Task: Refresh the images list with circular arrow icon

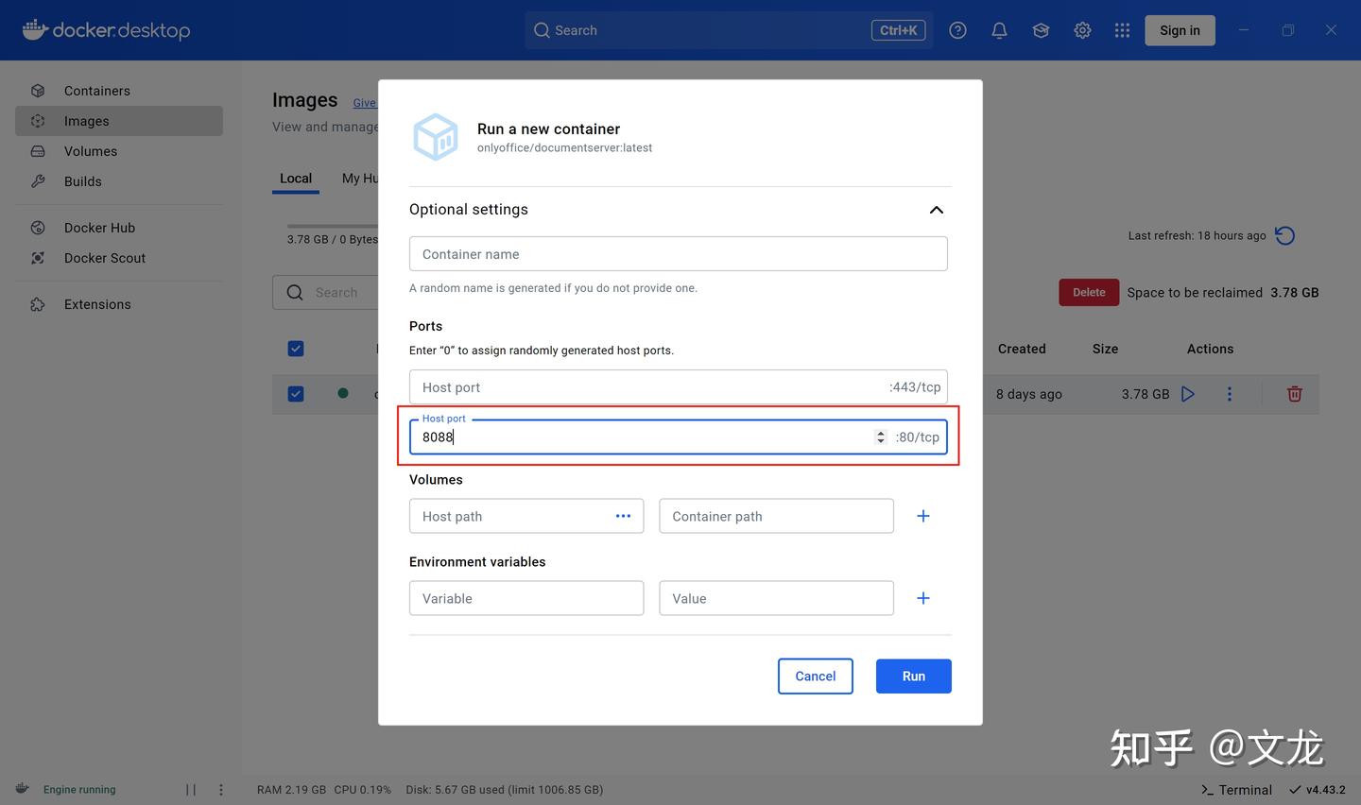Action: click(x=1283, y=235)
